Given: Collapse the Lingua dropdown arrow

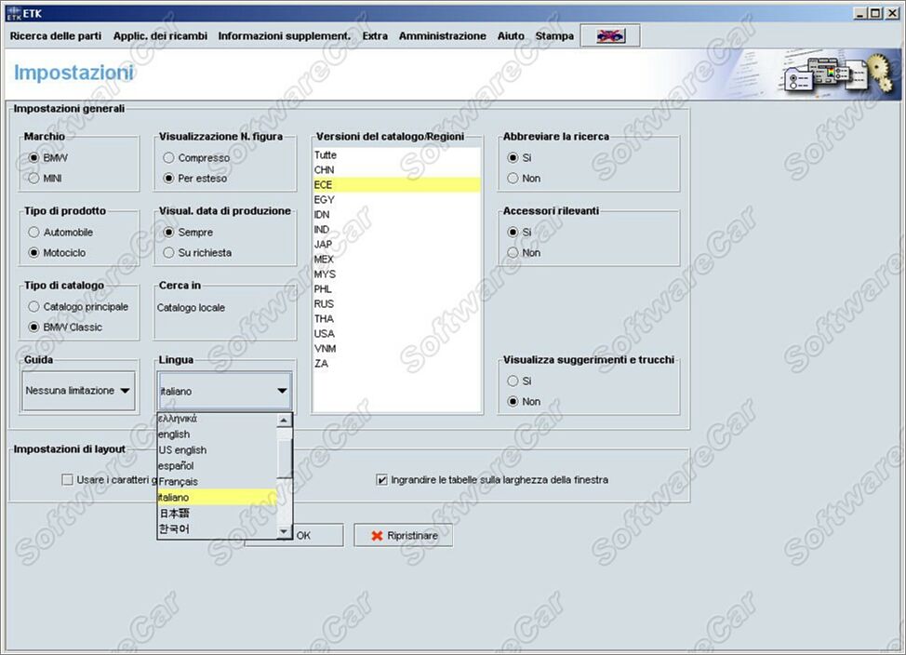Looking at the screenshot, I should coord(282,391).
